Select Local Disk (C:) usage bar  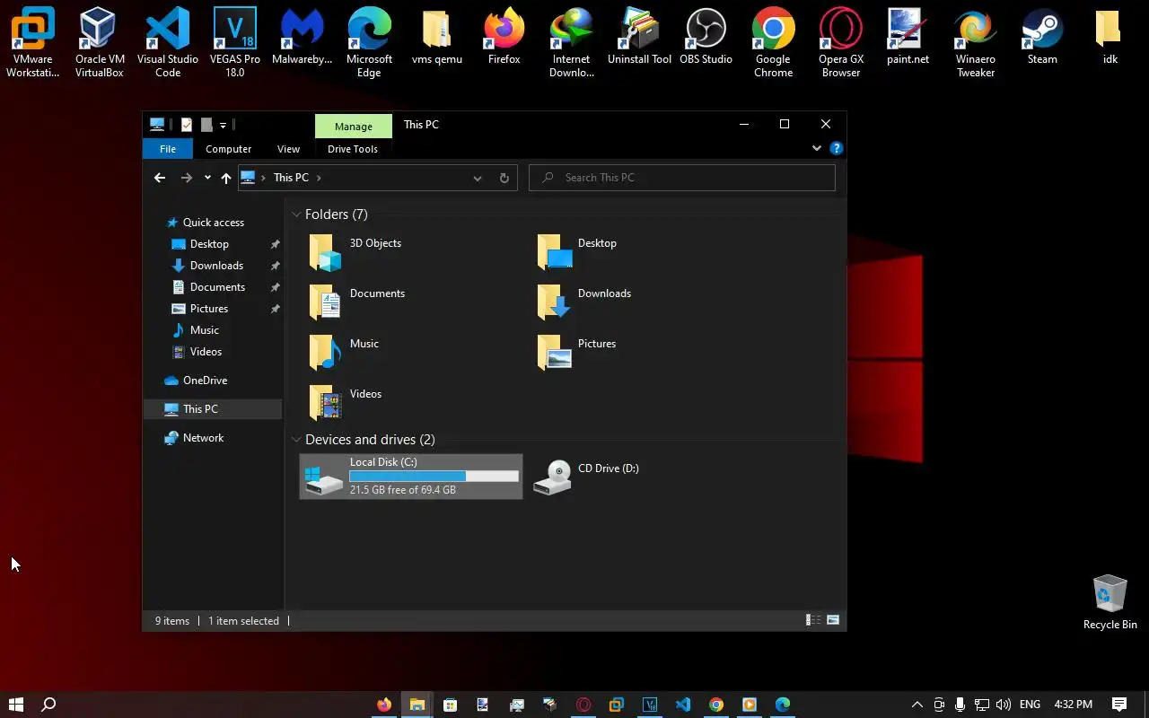[434, 477]
